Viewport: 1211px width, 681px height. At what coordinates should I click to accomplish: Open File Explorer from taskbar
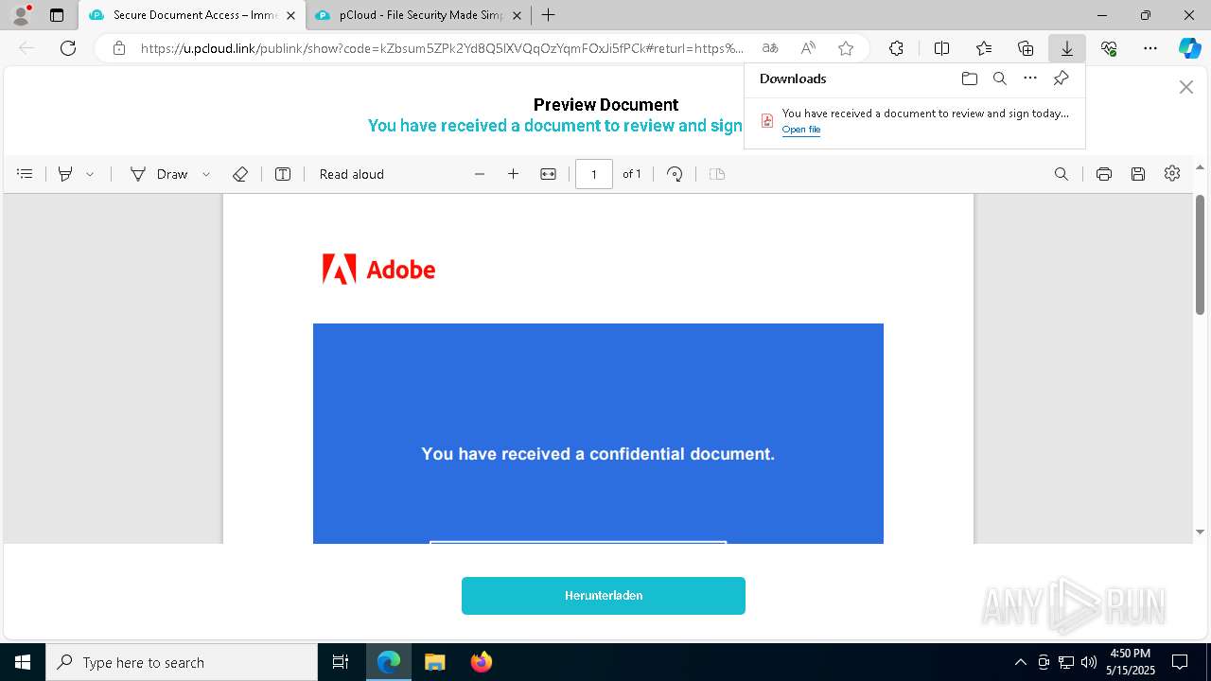tap(434, 662)
